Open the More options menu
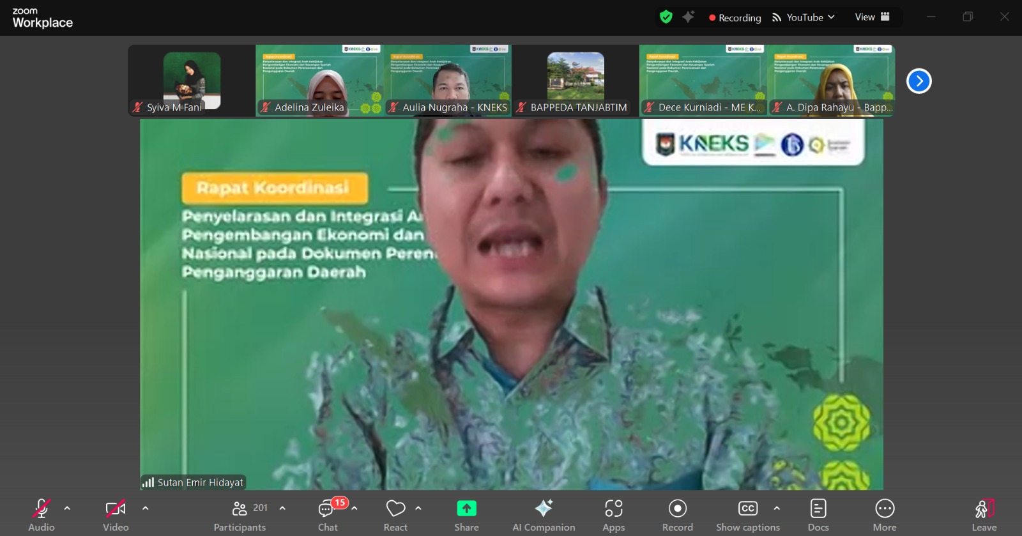1022x536 pixels. click(885, 515)
